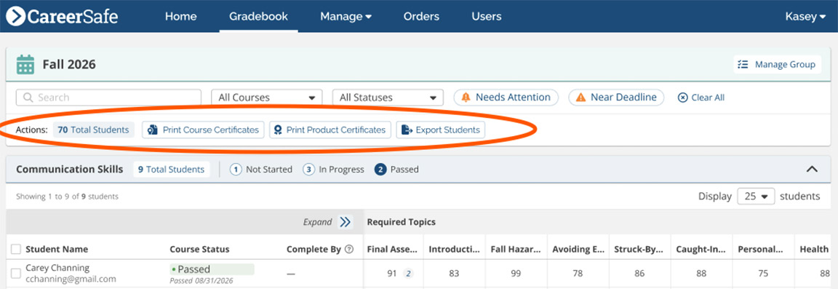Click the Caught-In... column header
838x289 pixels.
coord(701,249)
